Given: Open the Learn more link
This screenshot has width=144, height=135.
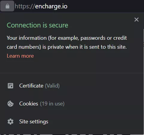Looking at the screenshot, I should (20, 56).
